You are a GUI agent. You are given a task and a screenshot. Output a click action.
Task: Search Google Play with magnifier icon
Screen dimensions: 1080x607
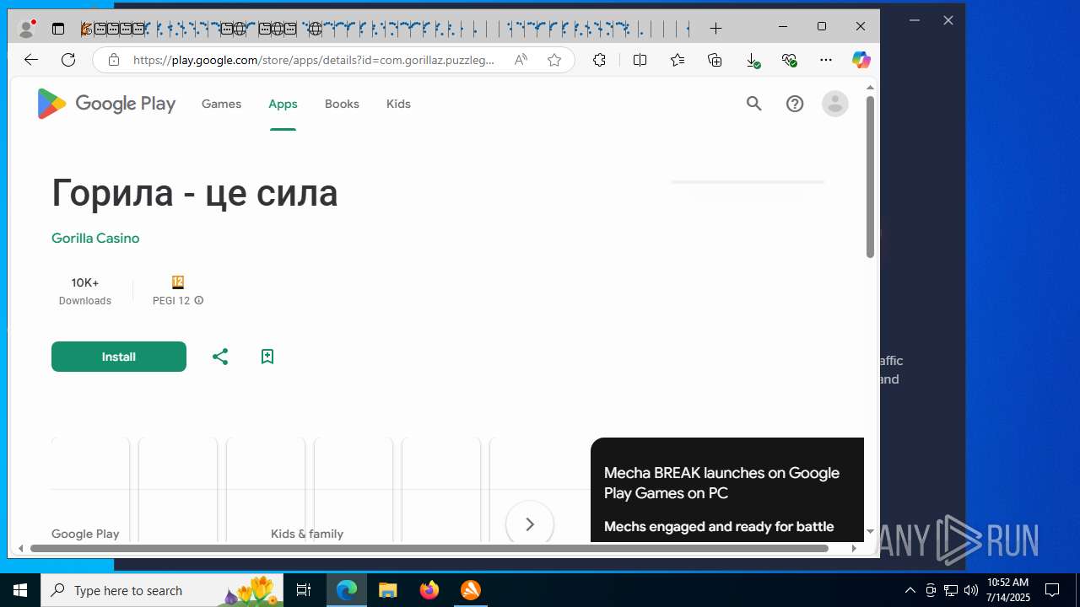click(x=754, y=104)
